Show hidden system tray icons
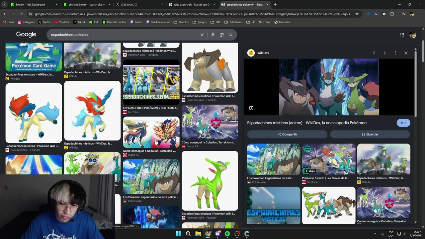 (375, 234)
